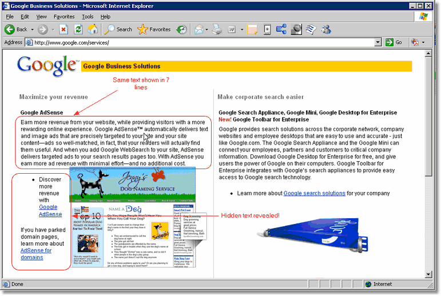The width and height of the screenshot is (441, 296).
Task: Open the Forward history dropdown arrow
Action: pyautogui.click(x=53, y=29)
